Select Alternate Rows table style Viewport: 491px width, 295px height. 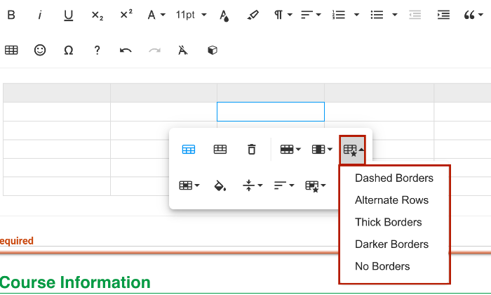click(x=391, y=200)
